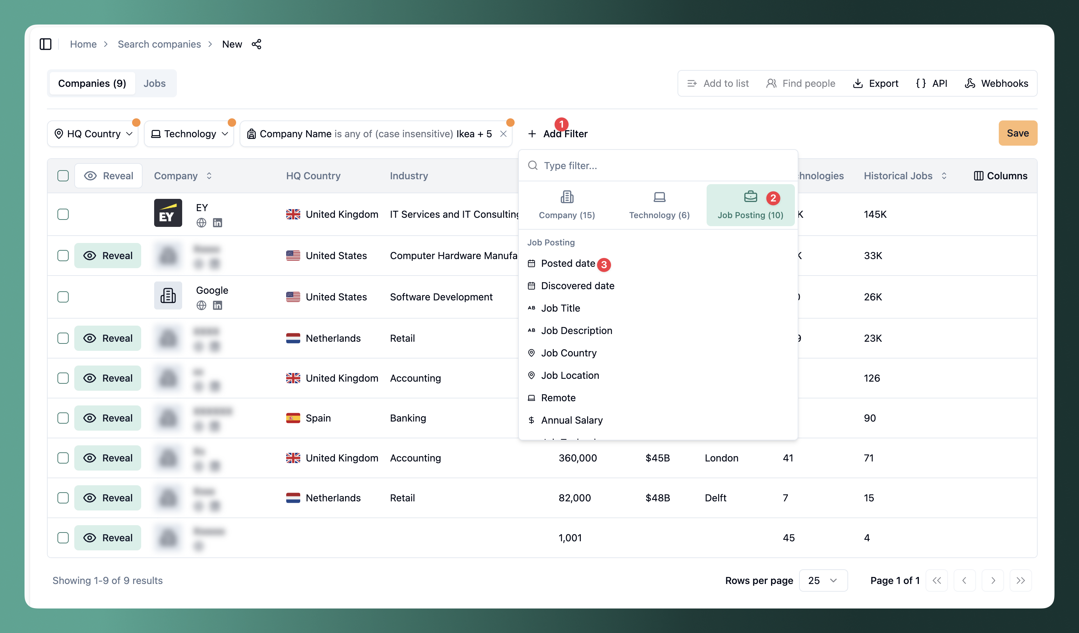Select Posted date from Job Posting filters
Viewport: 1079px width, 633px height.
tap(568, 264)
